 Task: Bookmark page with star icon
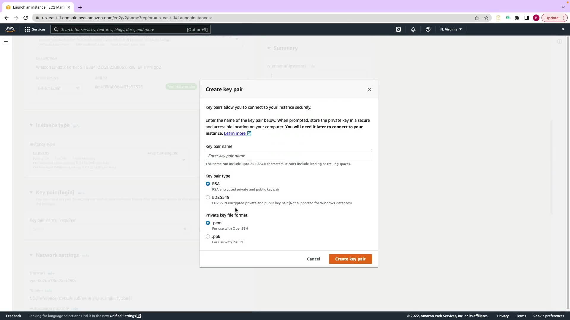[x=486, y=18]
